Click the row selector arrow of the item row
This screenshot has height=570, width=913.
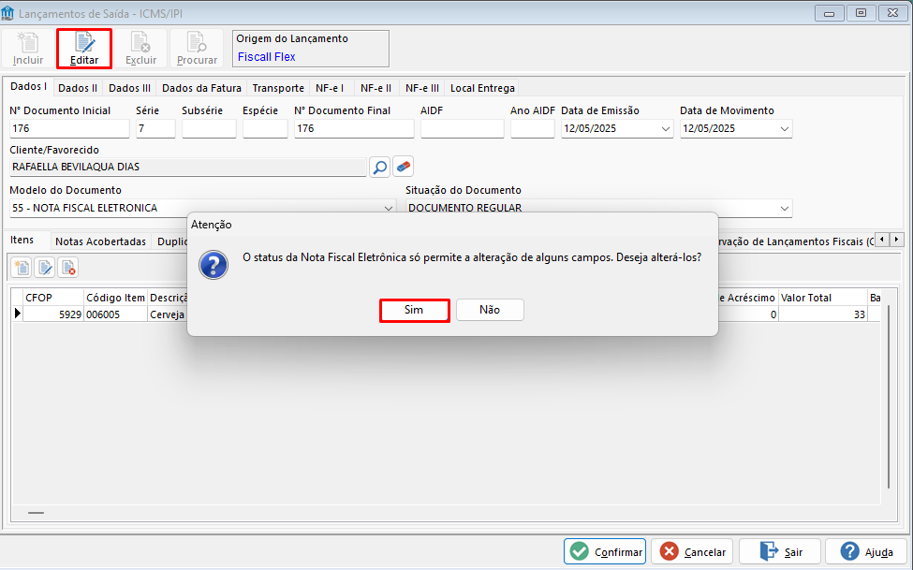(x=18, y=314)
